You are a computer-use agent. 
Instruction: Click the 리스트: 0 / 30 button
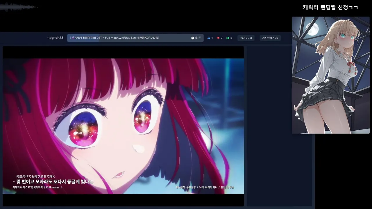coord(270,38)
